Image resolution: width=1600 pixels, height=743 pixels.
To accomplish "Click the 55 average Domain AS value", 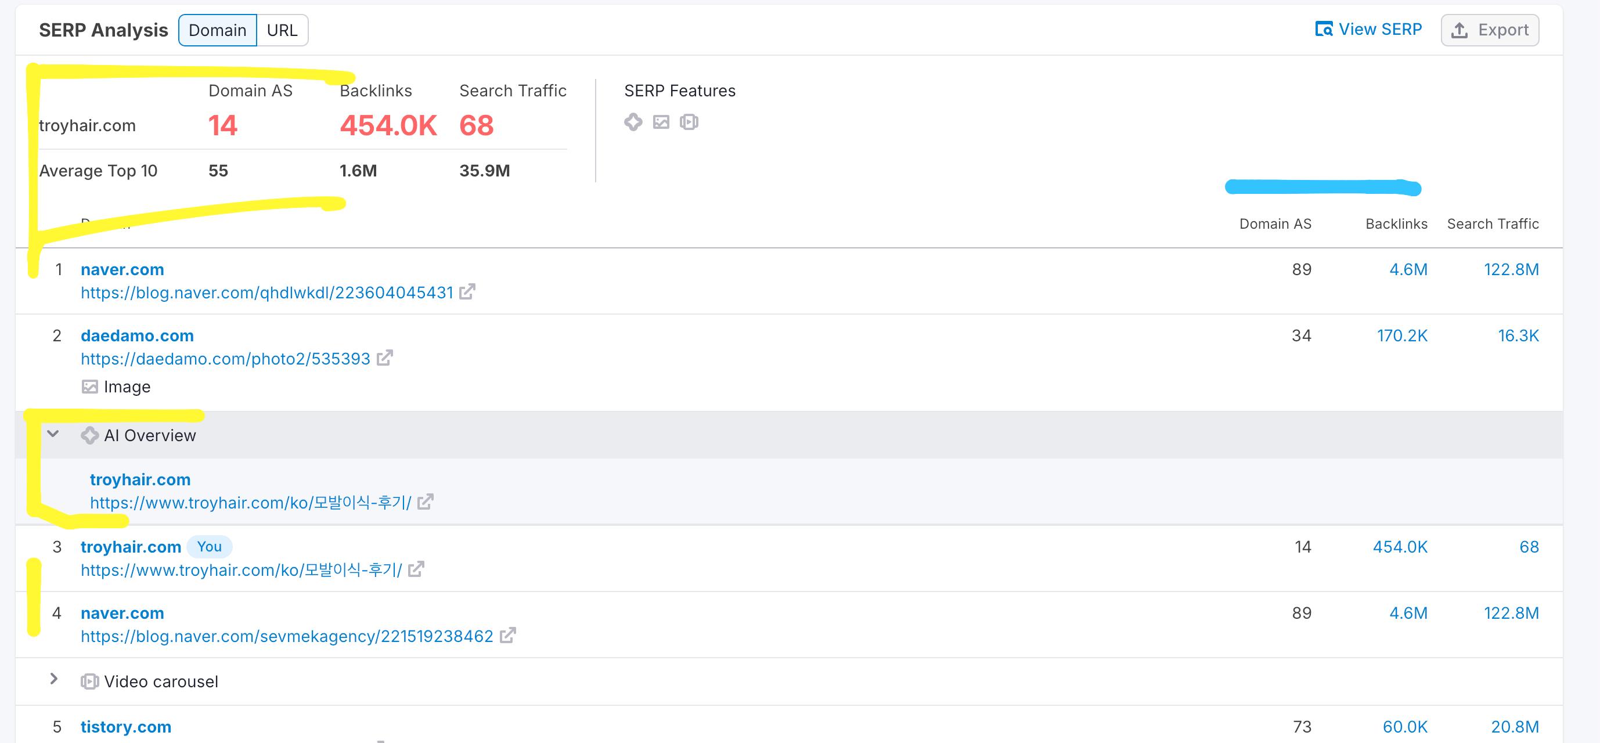I will pyautogui.click(x=218, y=171).
